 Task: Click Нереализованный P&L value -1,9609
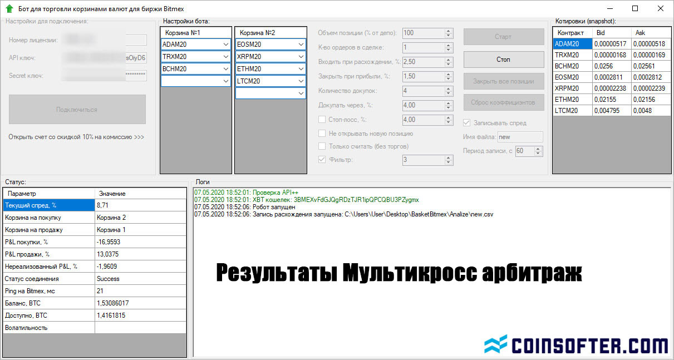(x=140, y=267)
